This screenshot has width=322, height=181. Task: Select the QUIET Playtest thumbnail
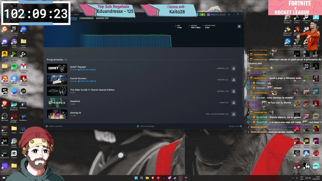57,68
